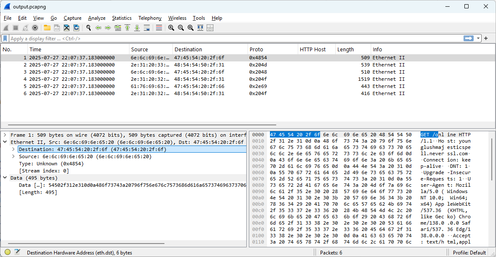Expand the Frame 1 tree node
Image resolution: width=496 pixels, height=257 pixels.
(x=5, y=135)
